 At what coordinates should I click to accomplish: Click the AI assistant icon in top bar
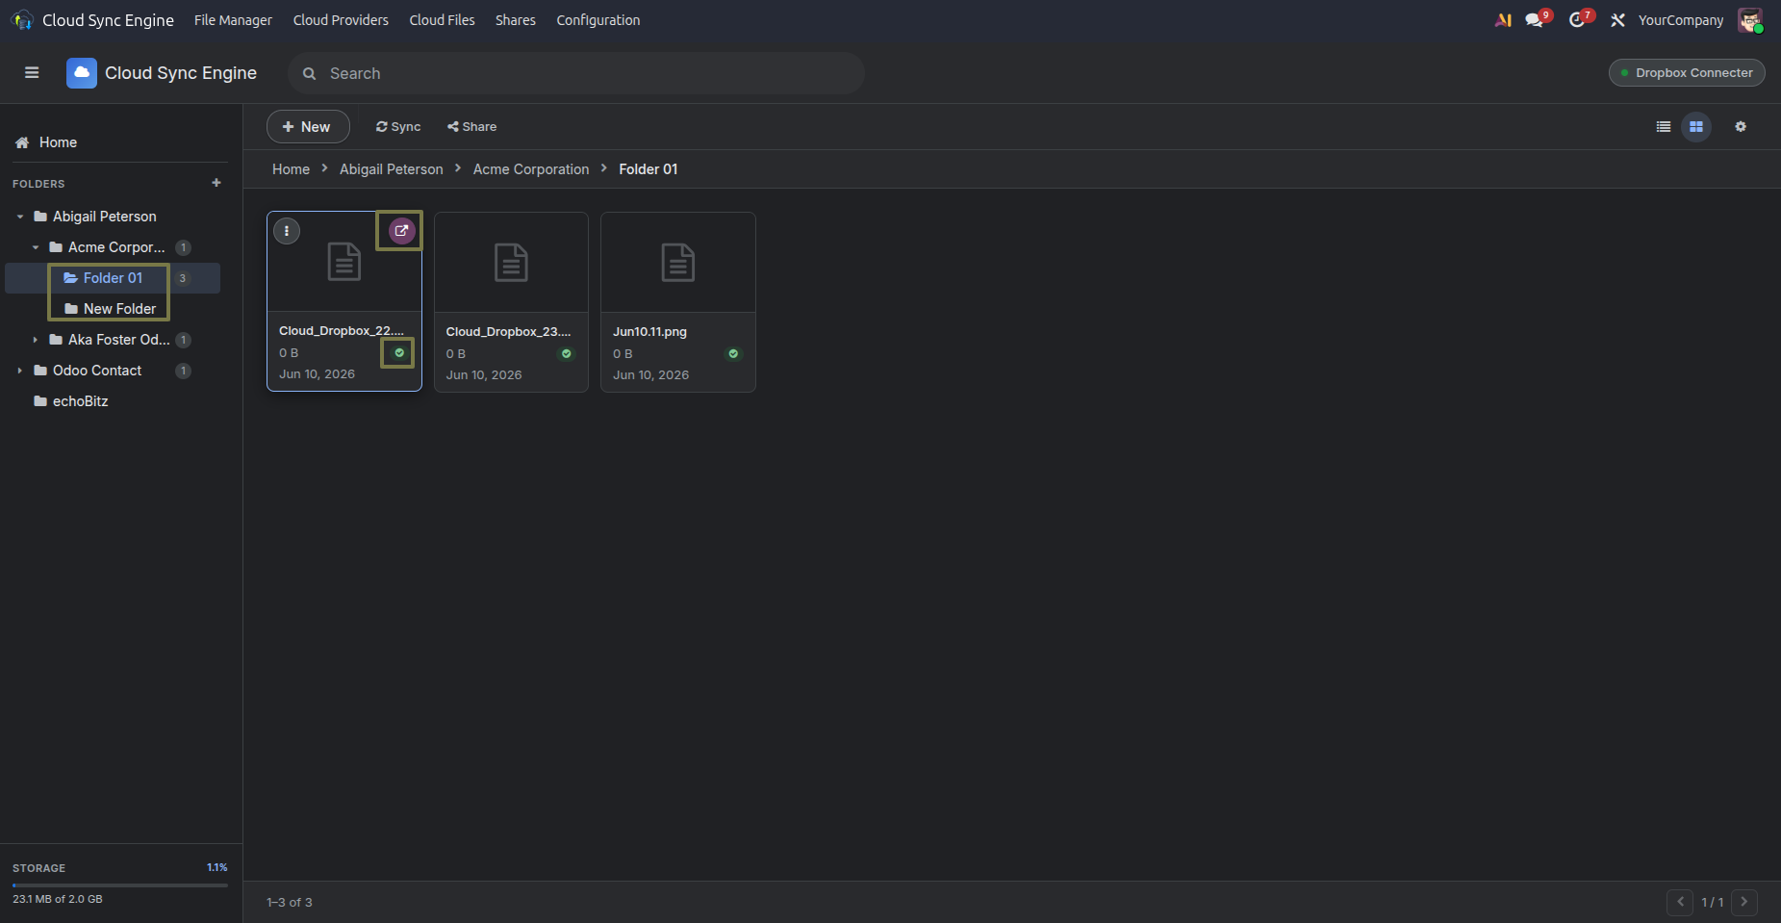coord(1503,20)
